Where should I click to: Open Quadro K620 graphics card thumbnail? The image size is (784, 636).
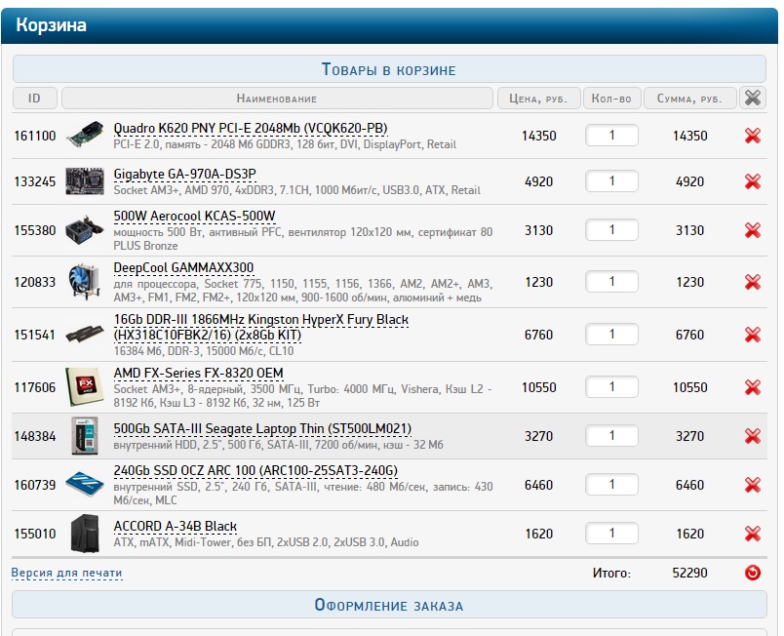[85, 134]
